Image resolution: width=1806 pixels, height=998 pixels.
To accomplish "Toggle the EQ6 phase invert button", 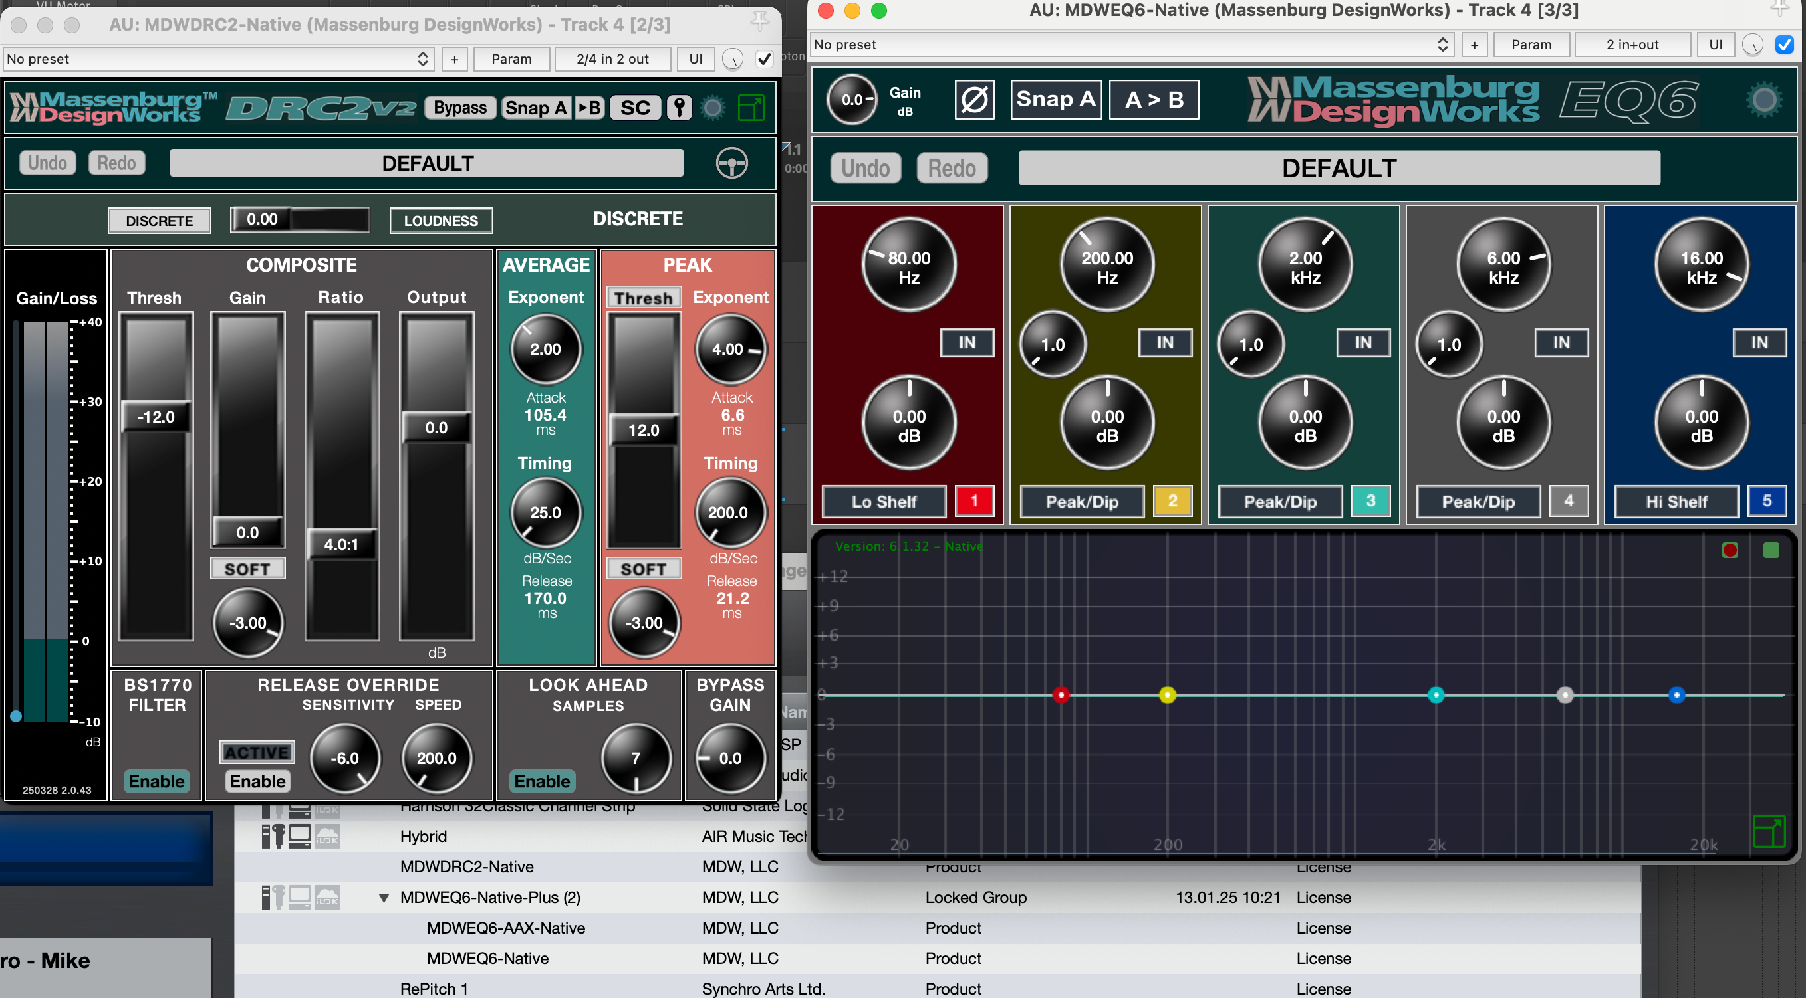I will click(x=973, y=100).
